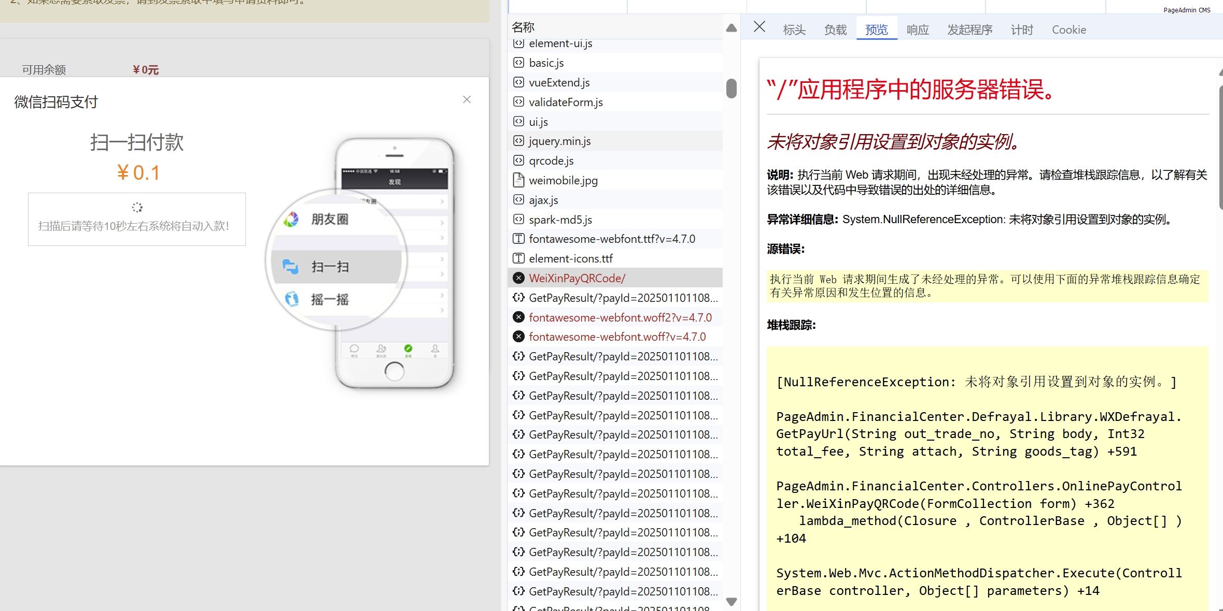Click font icon beside fontawesome-webfont.ttf
Viewport: 1223px width, 611px height.
coord(518,239)
